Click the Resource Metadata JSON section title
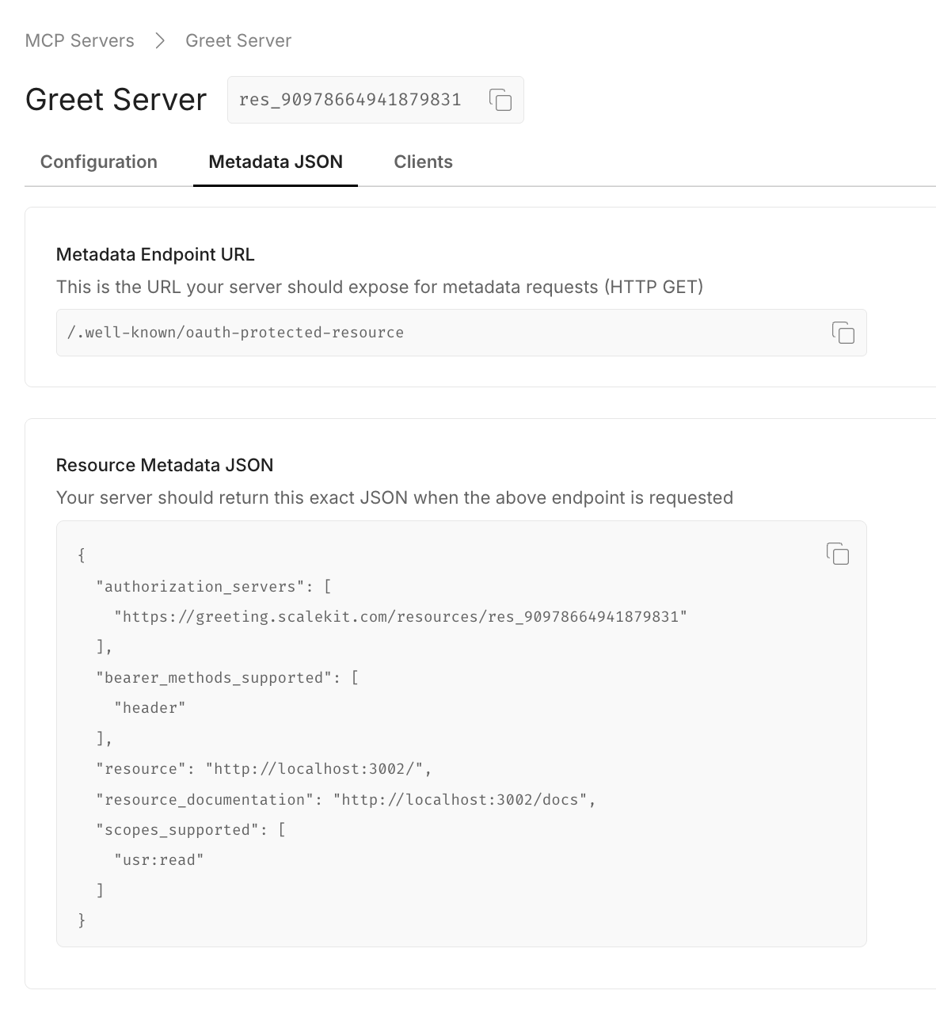This screenshot has width=936, height=1017. click(x=164, y=465)
